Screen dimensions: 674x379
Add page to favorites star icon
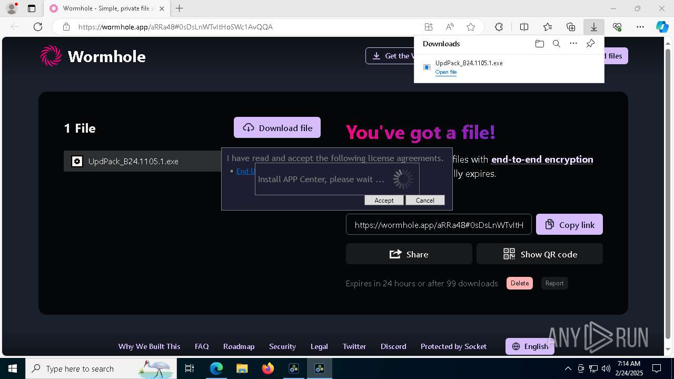coord(471,27)
